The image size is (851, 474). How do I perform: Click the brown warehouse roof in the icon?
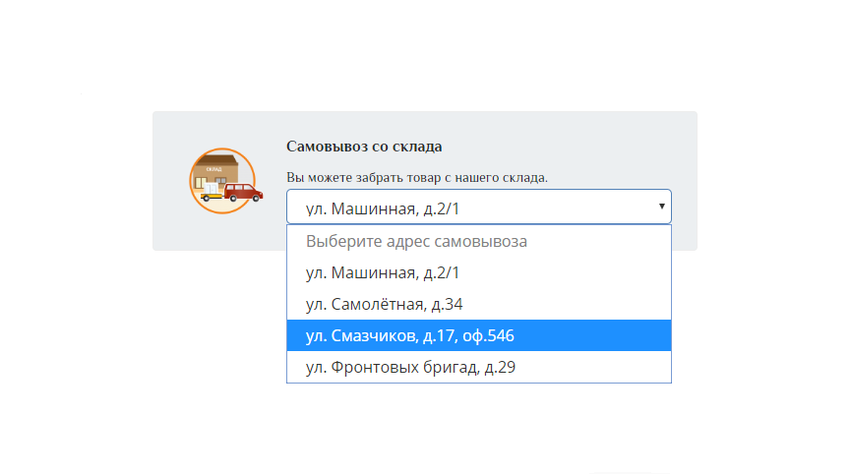pyautogui.click(x=218, y=160)
